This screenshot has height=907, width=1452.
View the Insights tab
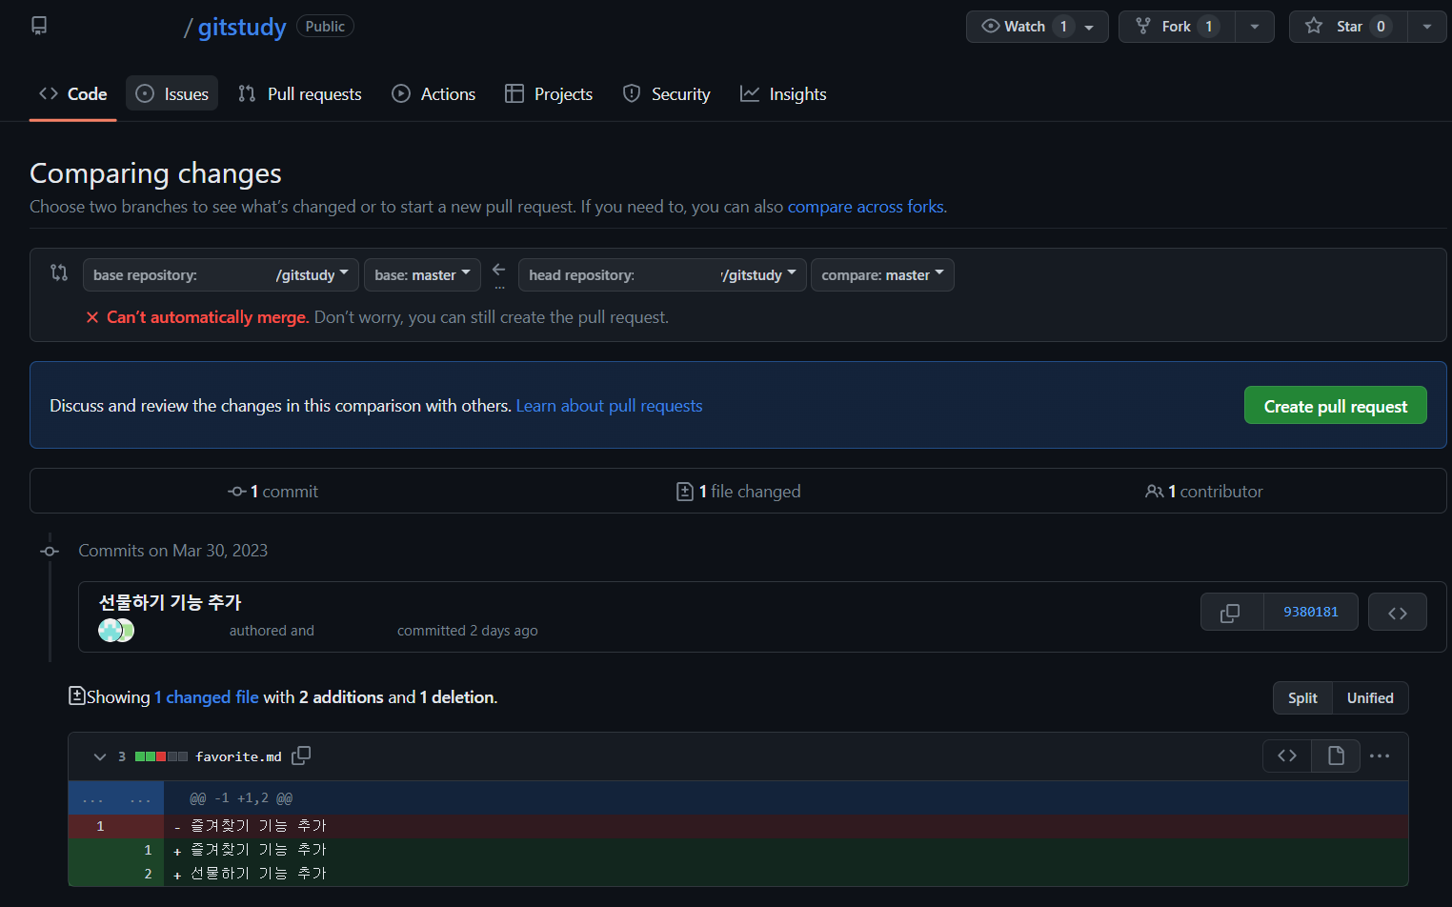[784, 93]
